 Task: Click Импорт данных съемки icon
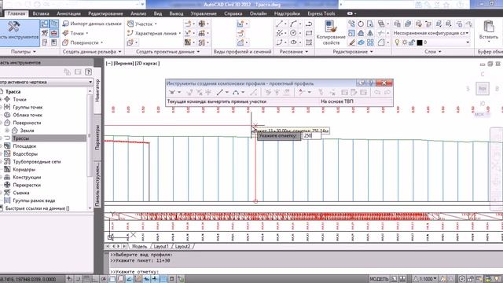click(x=66, y=24)
